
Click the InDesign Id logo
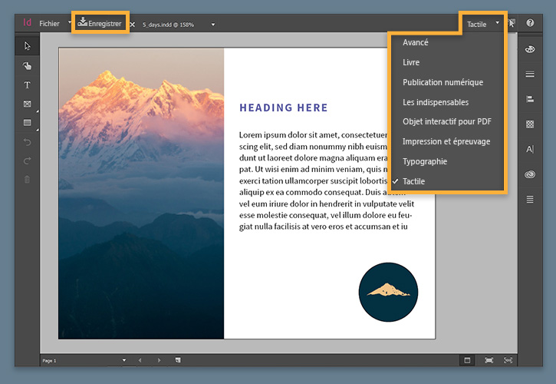(27, 23)
